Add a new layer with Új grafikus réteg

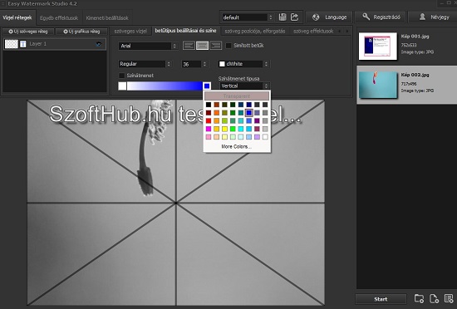(x=81, y=32)
